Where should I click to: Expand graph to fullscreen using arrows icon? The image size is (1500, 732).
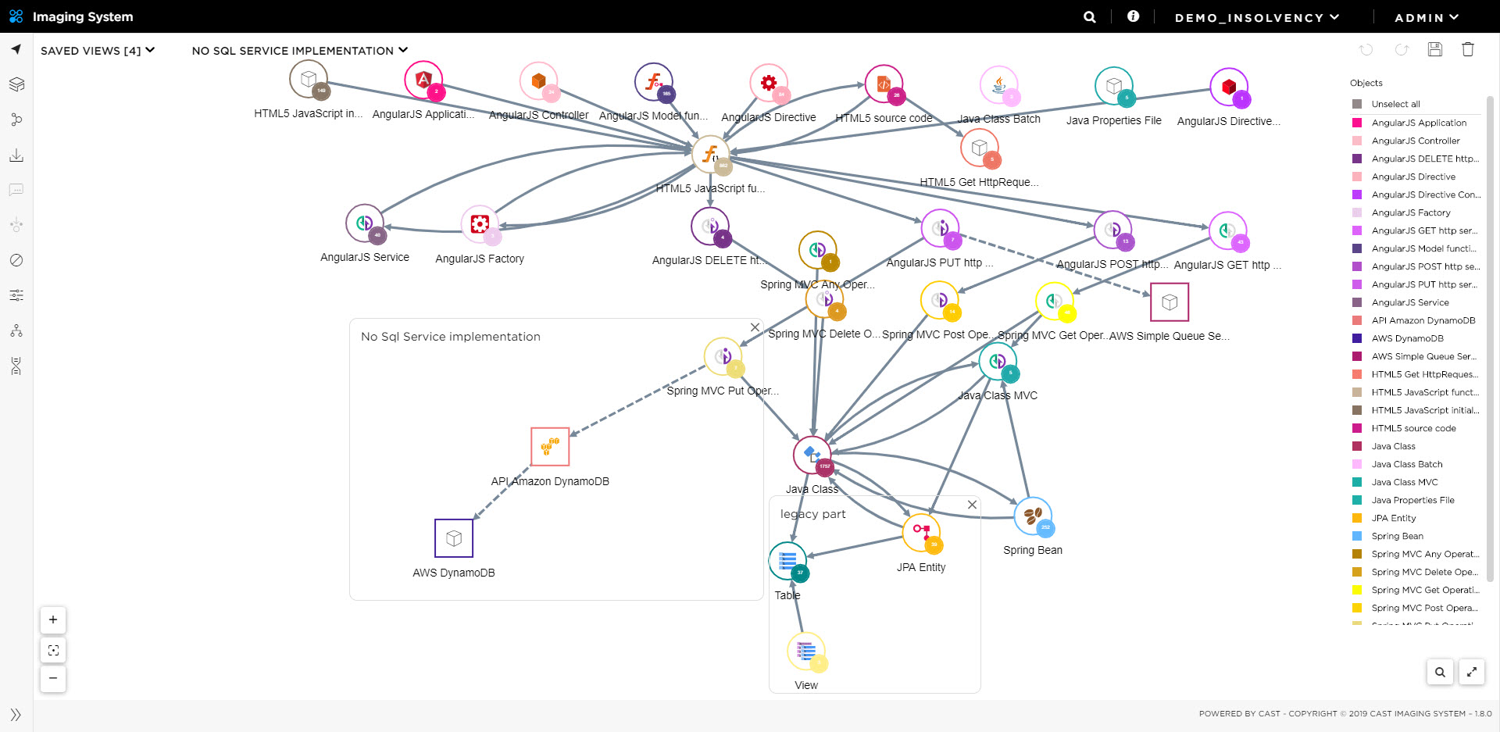coord(1472,672)
